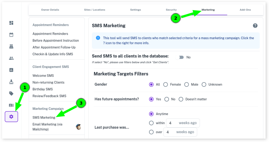This screenshot has height=142, width=269.
Task: Open the settings gear icon in sidebar
Action: pos(11,116)
